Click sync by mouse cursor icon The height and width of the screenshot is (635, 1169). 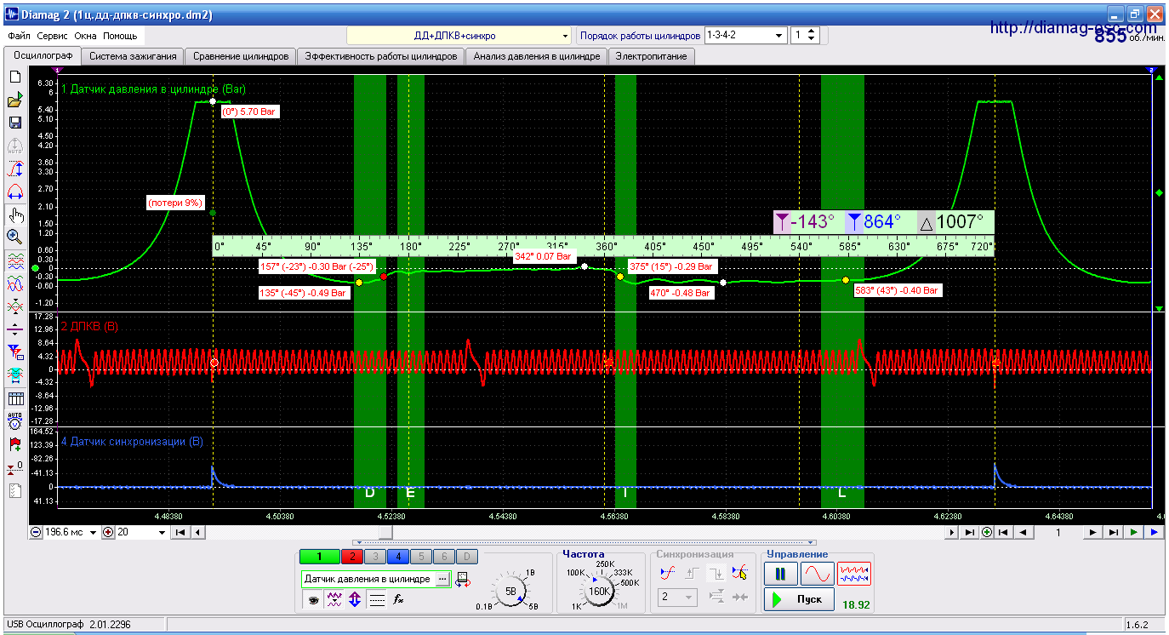pyautogui.click(x=739, y=573)
